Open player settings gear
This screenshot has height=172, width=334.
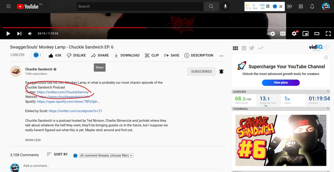click(x=294, y=34)
